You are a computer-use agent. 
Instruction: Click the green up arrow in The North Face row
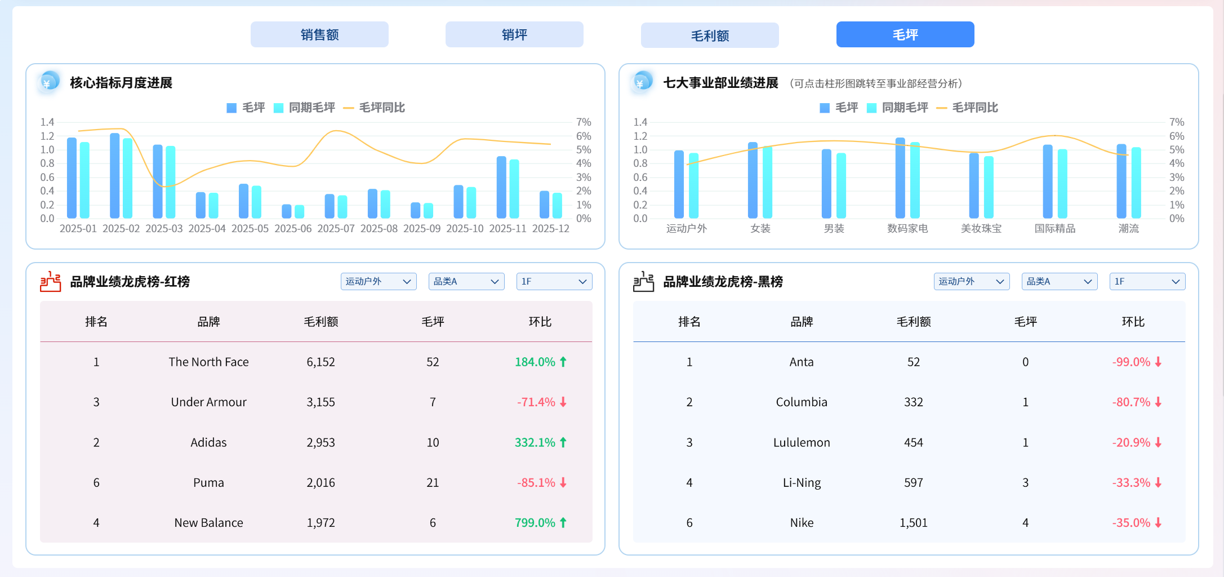click(x=563, y=362)
